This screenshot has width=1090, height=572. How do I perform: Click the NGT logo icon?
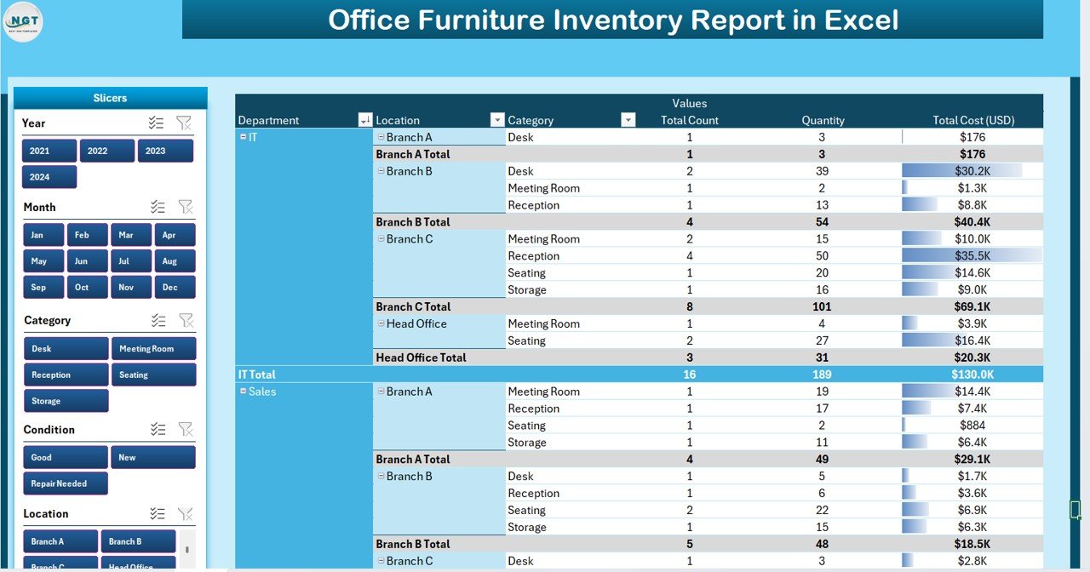click(x=23, y=21)
